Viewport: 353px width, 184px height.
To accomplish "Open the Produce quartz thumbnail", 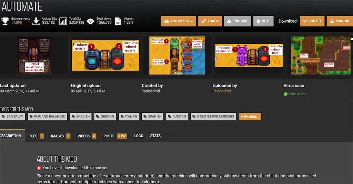I will [x=105, y=55].
